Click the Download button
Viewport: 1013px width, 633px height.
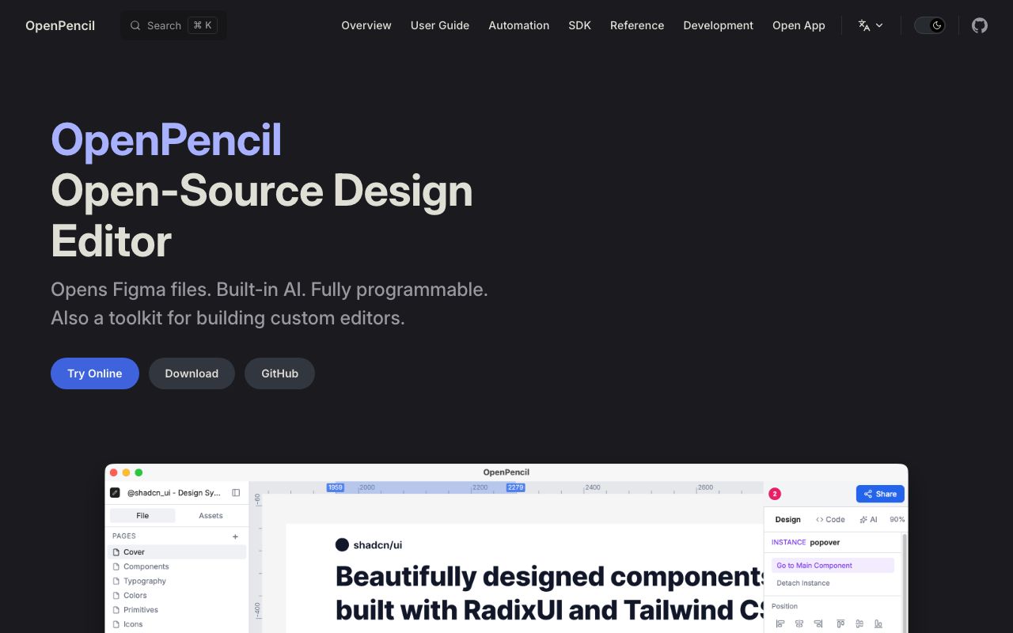[x=192, y=373]
